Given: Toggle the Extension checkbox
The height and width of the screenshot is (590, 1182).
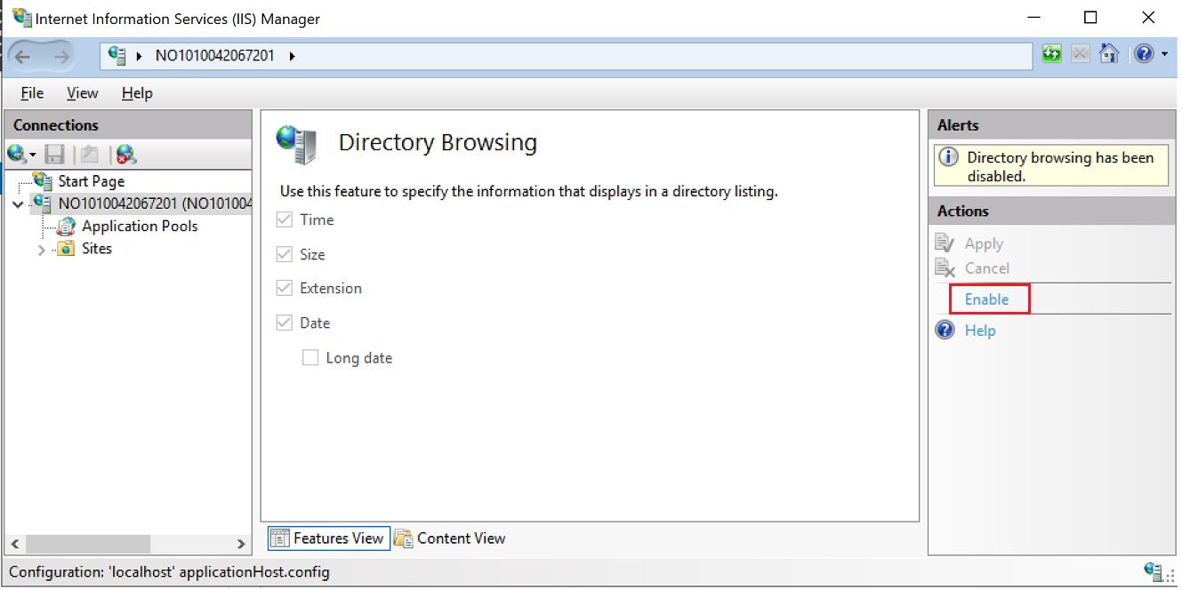Looking at the screenshot, I should [285, 289].
